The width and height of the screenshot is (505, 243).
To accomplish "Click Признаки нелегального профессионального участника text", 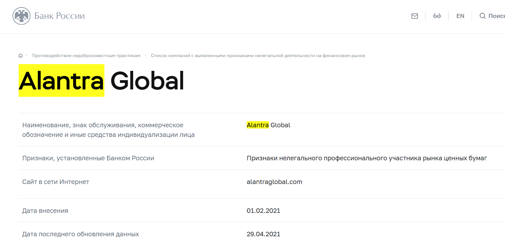I will (x=367, y=158).
